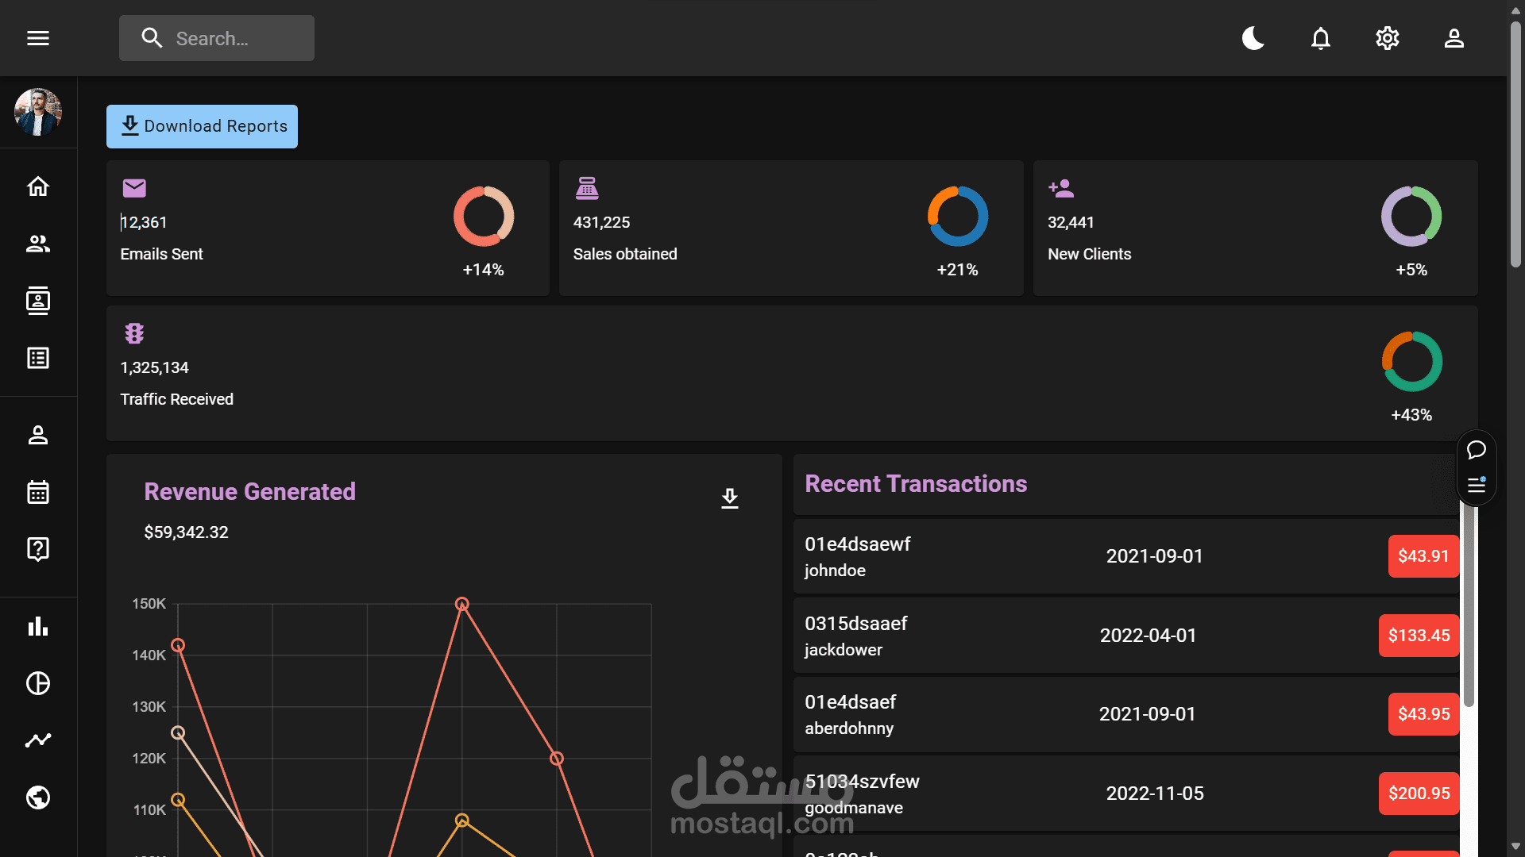The image size is (1525, 857).
Task: Open the invoices list icon
Action: [37, 358]
